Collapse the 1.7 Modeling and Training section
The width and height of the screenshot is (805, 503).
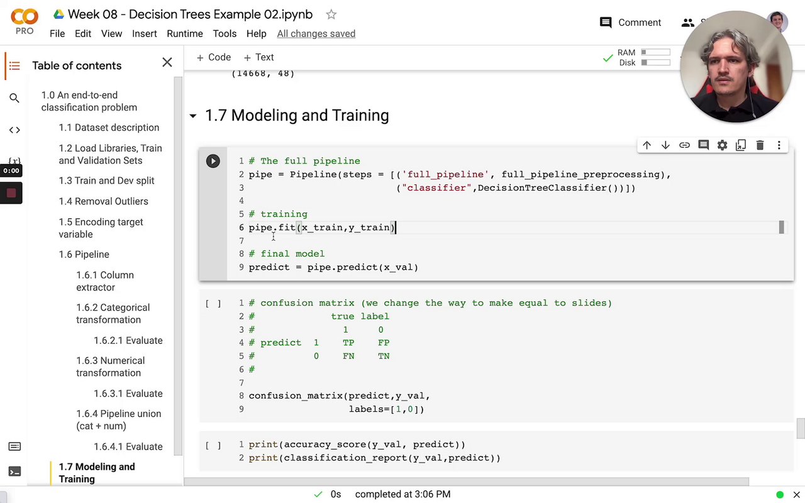click(x=193, y=116)
